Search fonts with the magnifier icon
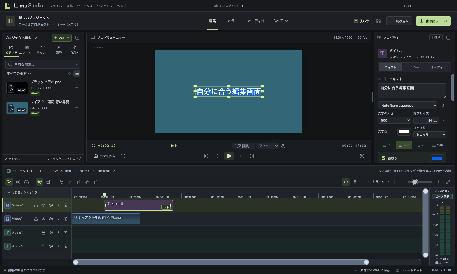457x274 pixels. pyautogui.click(x=442, y=105)
